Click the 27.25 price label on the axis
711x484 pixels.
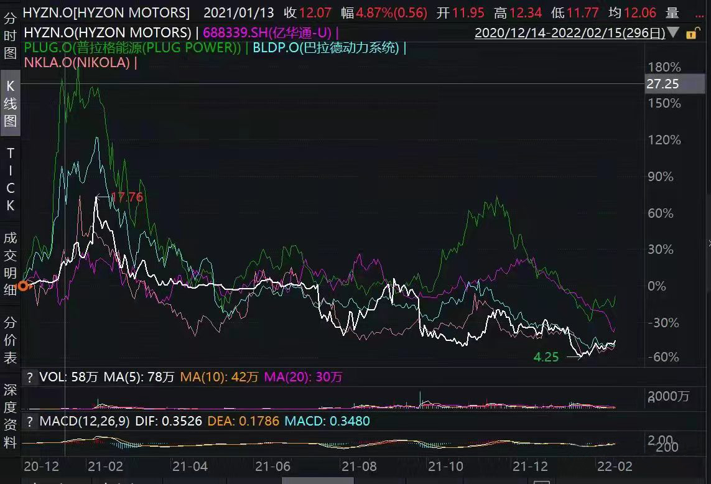pos(663,84)
